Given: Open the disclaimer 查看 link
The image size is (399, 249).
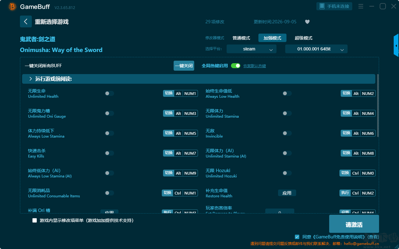Looking at the screenshot, I should (x=373, y=237).
